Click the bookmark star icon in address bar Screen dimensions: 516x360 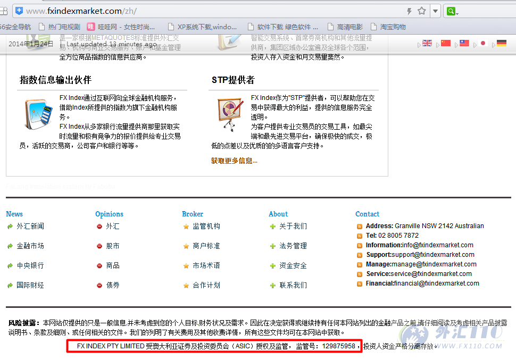coord(421,11)
